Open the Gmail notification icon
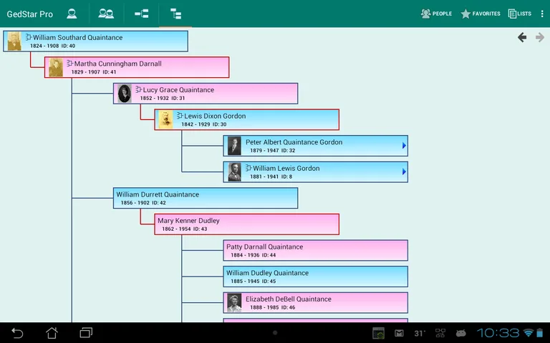 (x=399, y=333)
